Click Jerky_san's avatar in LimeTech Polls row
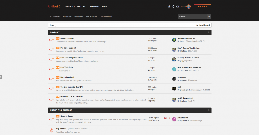The height and width of the screenshot is (135, 259). tap(174, 69)
